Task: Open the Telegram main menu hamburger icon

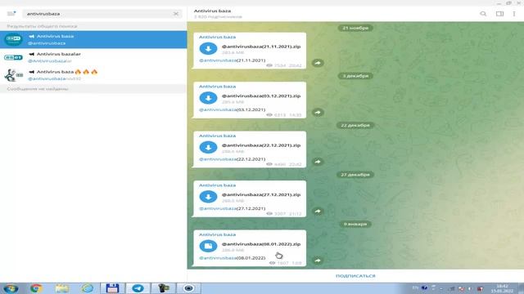Action: click(11, 14)
